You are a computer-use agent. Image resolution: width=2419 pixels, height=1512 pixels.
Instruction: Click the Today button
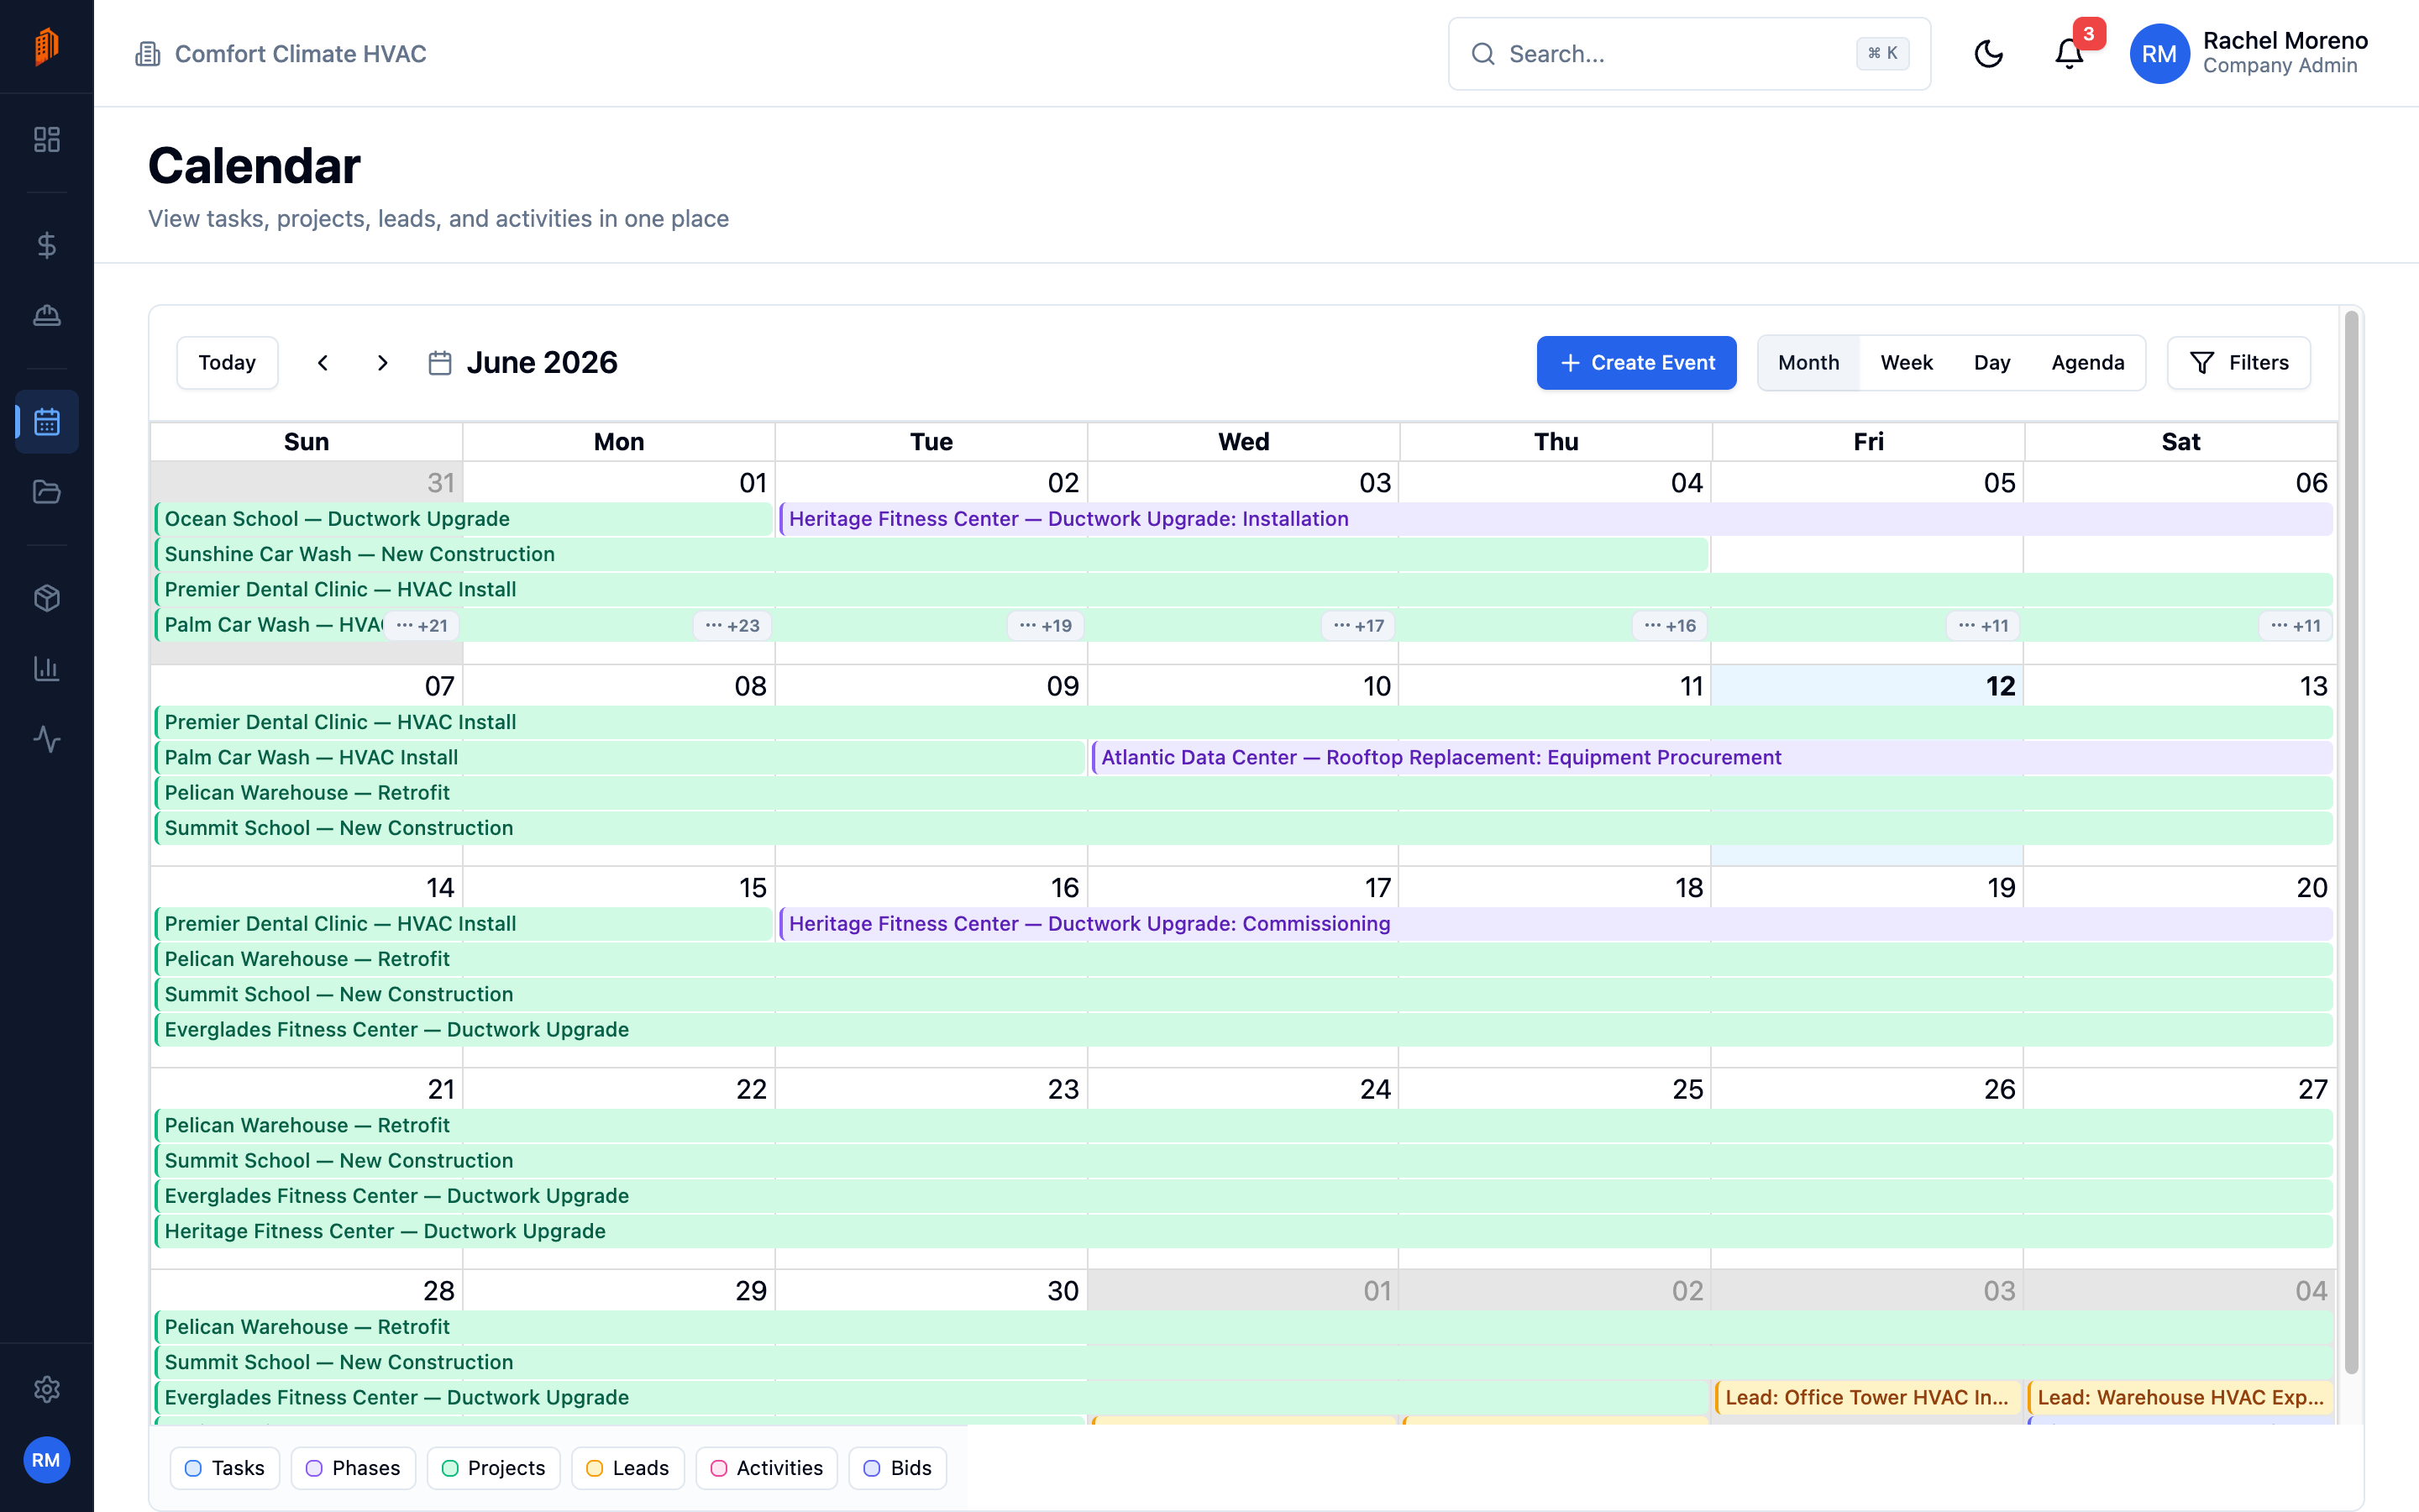click(x=227, y=363)
